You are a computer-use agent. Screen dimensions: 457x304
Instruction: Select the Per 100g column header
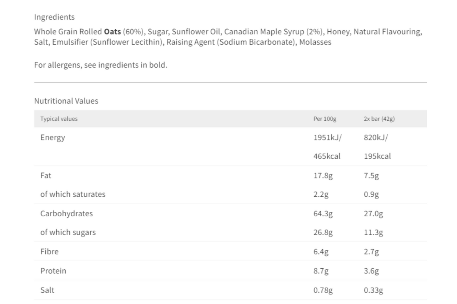pos(325,119)
